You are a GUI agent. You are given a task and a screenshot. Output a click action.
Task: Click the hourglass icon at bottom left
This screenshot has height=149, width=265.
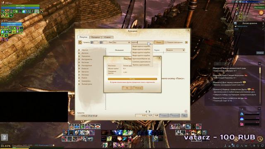coord(5,137)
